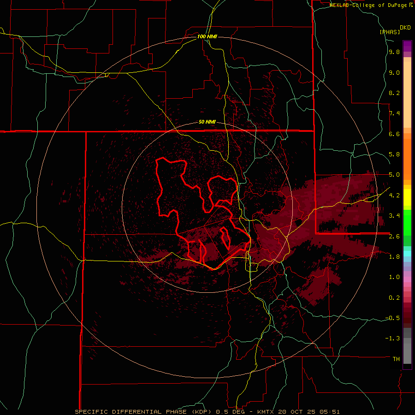Click the DKD label above the color scale
Screen dimensions: 415x415
point(405,28)
